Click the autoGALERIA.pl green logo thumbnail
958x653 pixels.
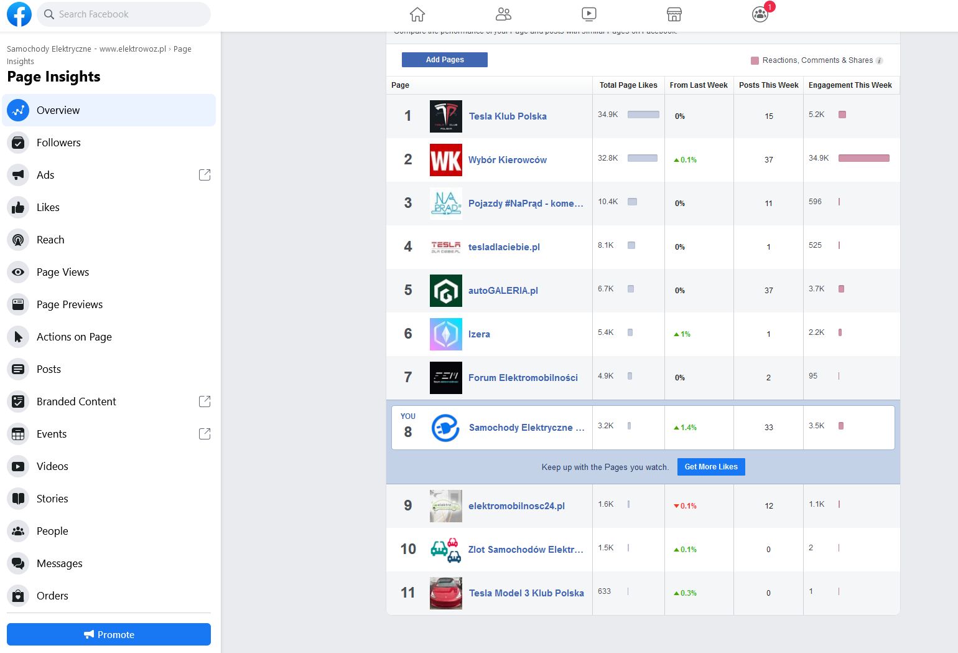(x=446, y=291)
